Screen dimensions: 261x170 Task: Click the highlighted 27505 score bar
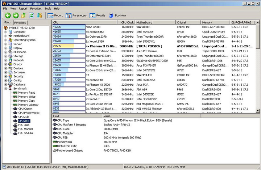tap(69, 46)
